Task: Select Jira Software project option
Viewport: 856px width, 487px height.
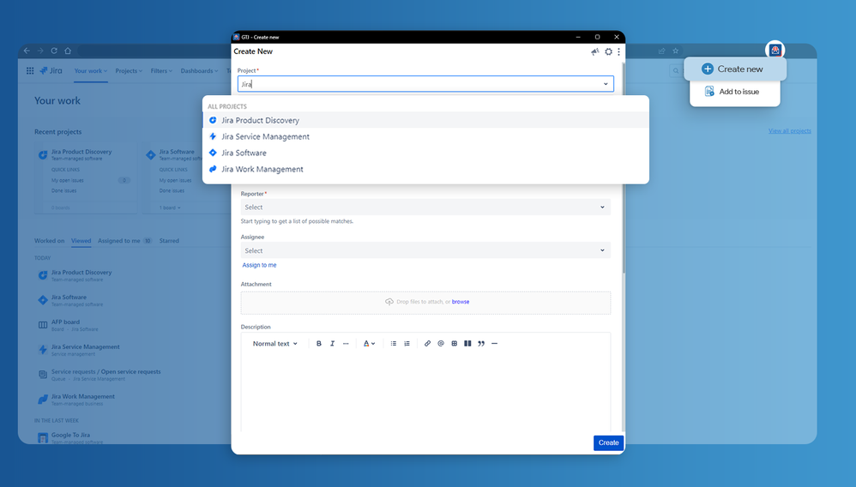Action: (425, 153)
